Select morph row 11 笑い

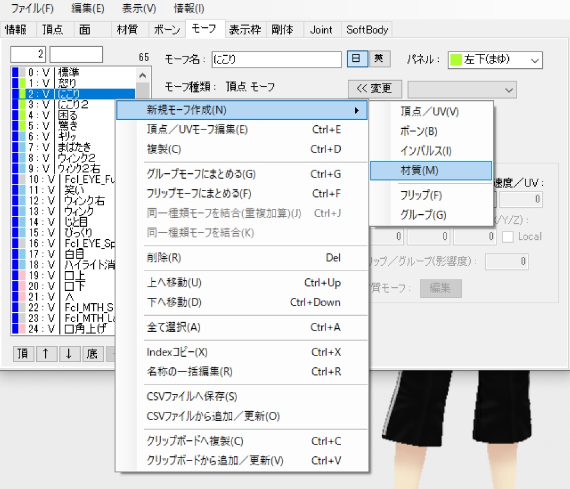tap(64, 190)
